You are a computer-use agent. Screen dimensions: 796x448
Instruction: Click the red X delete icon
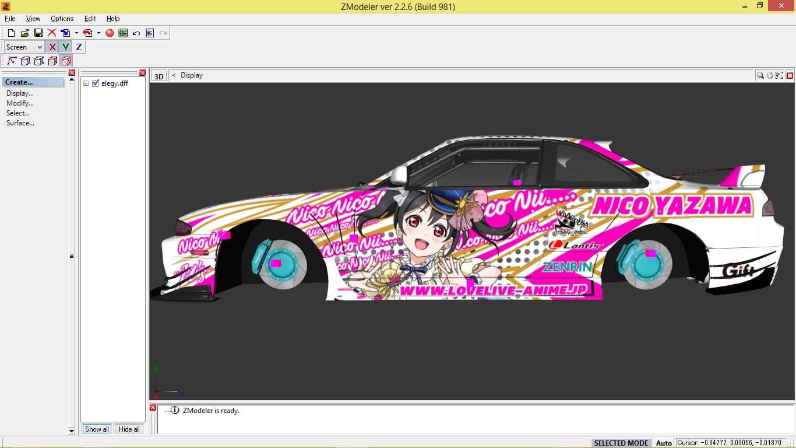pyautogui.click(x=52, y=33)
